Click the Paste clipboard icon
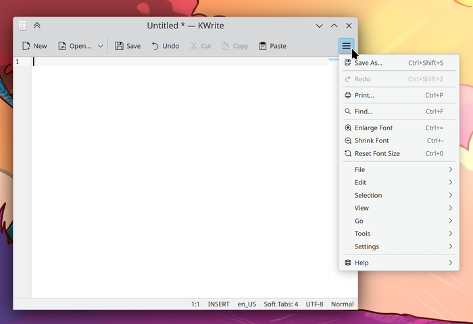The image size is (473, 324). 263,46
